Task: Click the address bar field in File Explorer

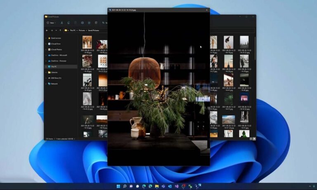Action: (x=158, y=30)
